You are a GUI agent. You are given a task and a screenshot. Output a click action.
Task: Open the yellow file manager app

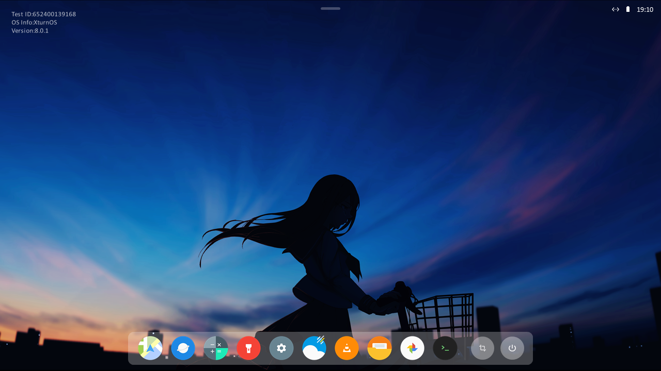click(380, 348)
